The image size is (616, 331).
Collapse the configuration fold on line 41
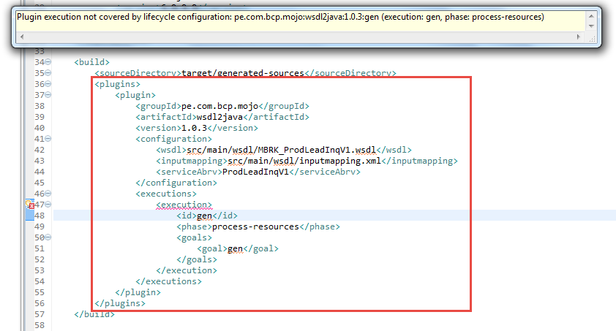pos(48,139)
